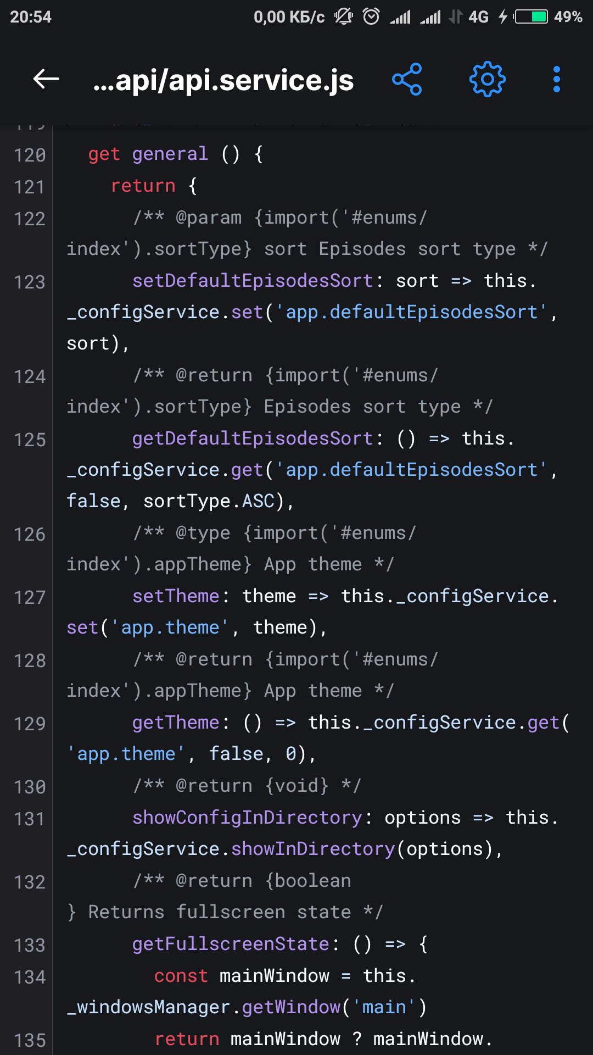This screenshot has width=593, height=1055.
Task: Open the share icon
Action: click(x=407, y=79)
